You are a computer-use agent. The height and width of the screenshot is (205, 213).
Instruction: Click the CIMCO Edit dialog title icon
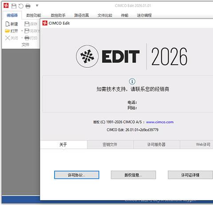(45, 23)
